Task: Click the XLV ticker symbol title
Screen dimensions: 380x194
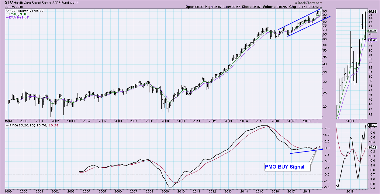Action: [9, 2]
